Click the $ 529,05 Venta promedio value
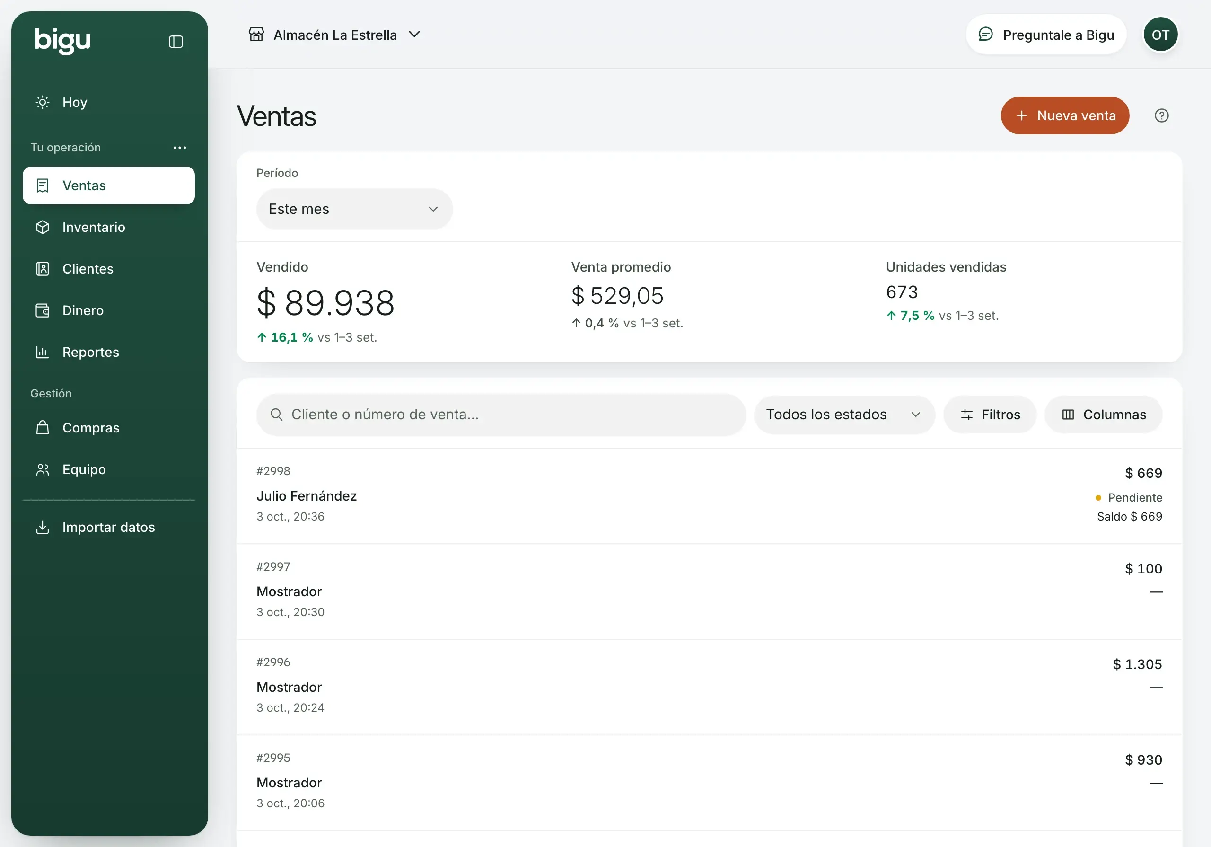The width and height of the screenshot is (1211, 847). 617,296
